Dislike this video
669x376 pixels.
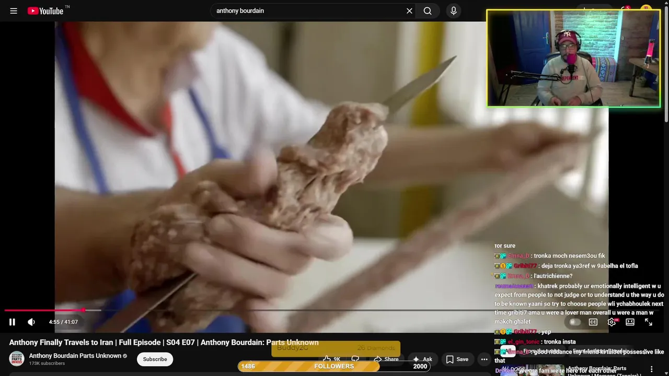tap(355, 359)
